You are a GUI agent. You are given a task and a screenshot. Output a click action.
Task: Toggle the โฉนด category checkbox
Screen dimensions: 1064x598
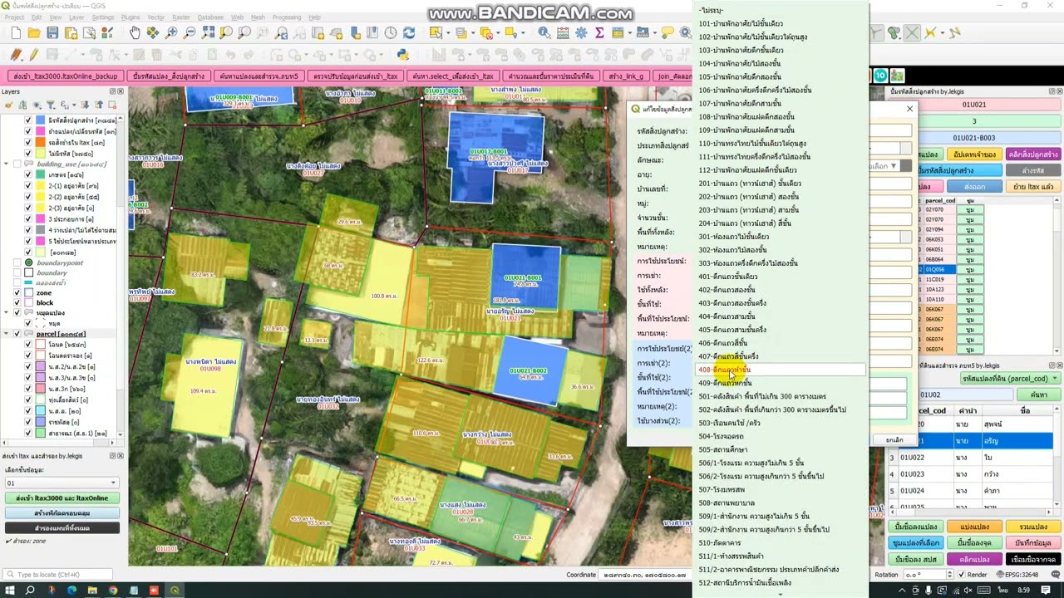point(27,344)
